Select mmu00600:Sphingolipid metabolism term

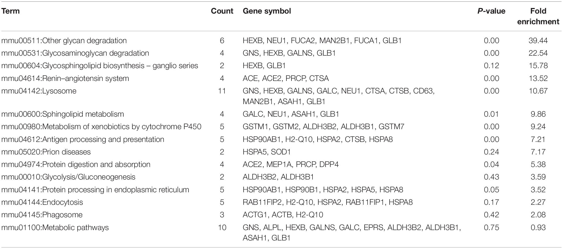click(62, 114)
